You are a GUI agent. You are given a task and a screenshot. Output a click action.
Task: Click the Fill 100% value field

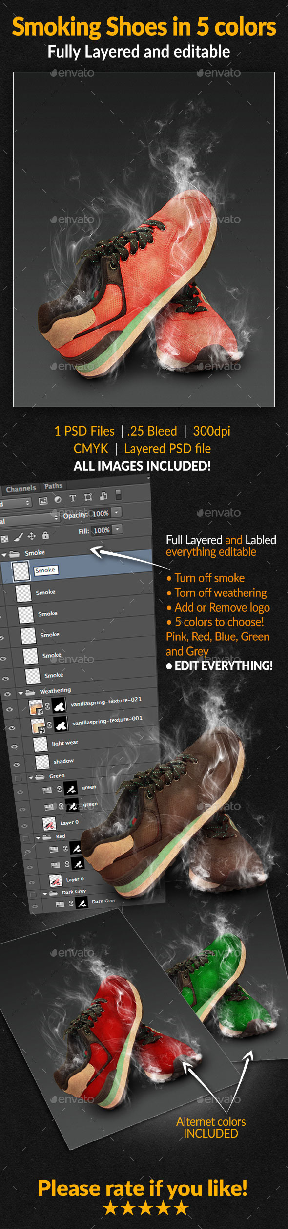102,530
